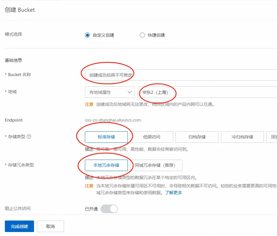
Task: Toggle the 阻止公共访问 switch
Action: point(109,209)
